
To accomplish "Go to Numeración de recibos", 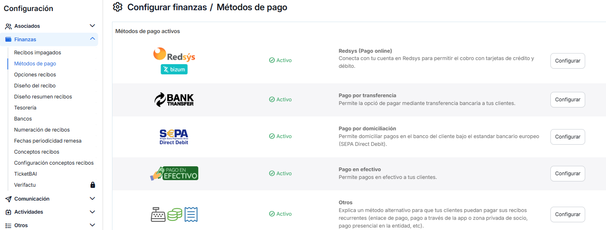I will (42, 130).
